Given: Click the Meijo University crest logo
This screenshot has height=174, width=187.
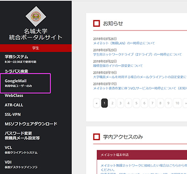Looking at the screenshot, I should point(36,16).
